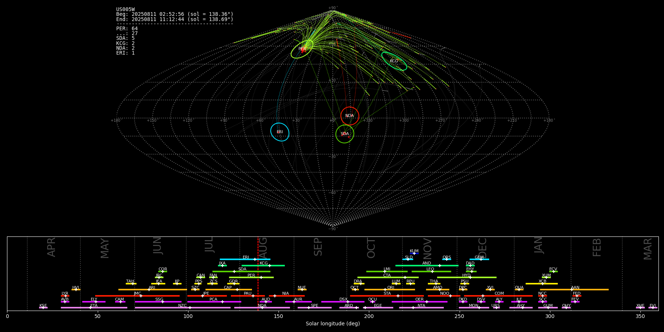Select the NDA shower bar in timeline
664x332 pixels.
[x=262, y=308]
